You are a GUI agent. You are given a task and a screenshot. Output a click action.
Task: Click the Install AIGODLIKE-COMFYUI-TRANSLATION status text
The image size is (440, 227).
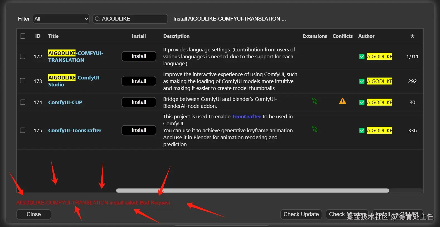click(230, 19)
